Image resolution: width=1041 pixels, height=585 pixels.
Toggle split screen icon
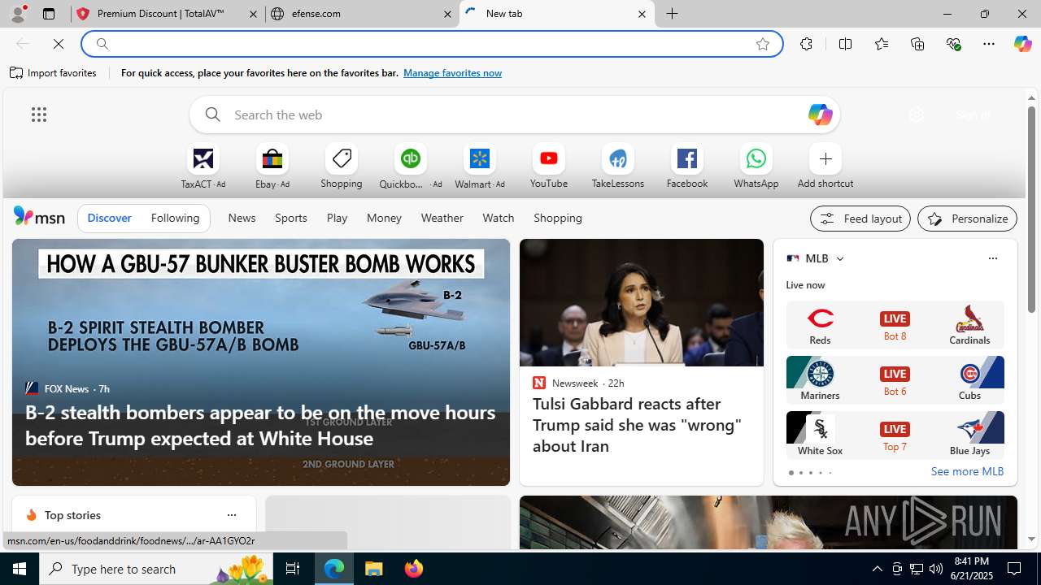tap(845, 44)
